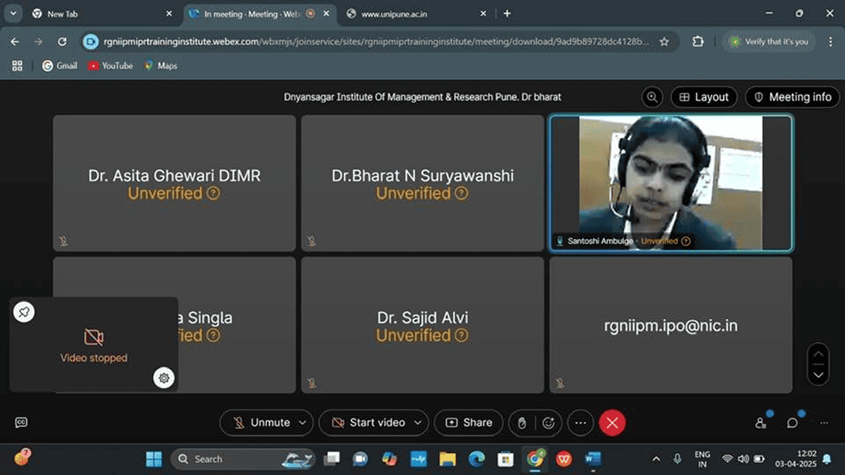Select Santoshi Ambulge video tile
The width and height of the screenshot is (845, 475).
coord(671,183)
